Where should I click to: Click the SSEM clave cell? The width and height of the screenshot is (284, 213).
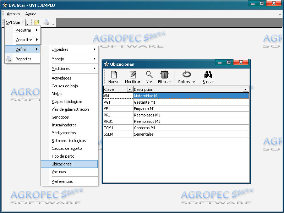point(118,134)
